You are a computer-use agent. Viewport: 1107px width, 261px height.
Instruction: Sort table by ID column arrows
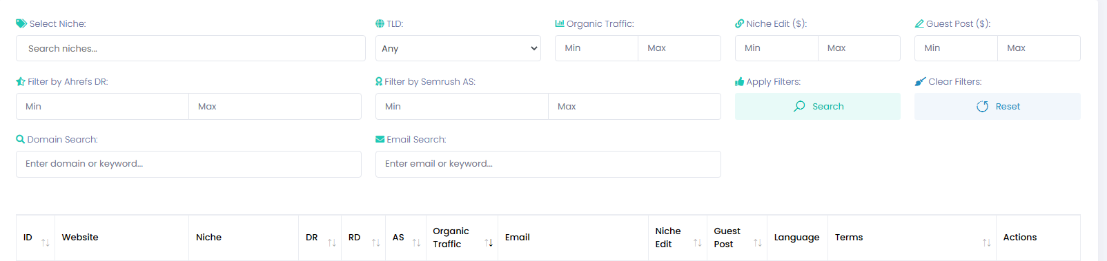tap(46, 242)
